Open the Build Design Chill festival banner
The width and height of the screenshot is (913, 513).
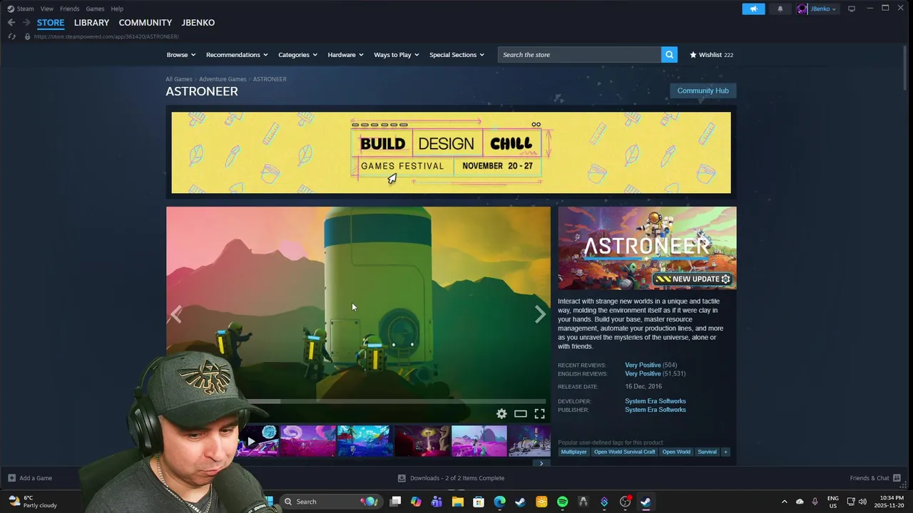451,152
